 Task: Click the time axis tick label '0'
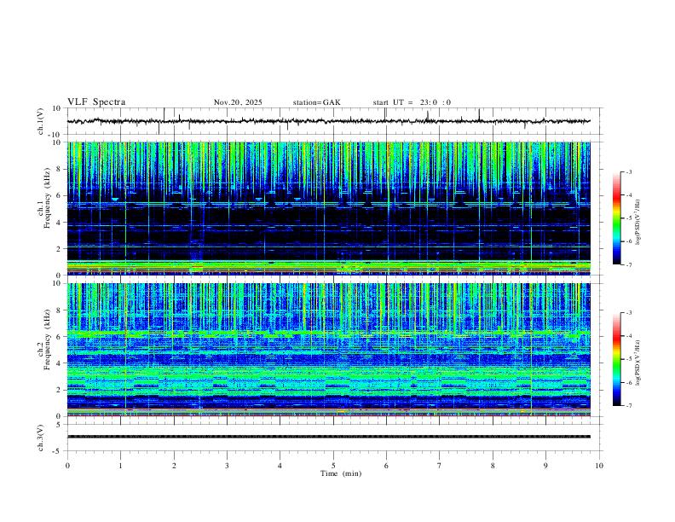(67, 466)
